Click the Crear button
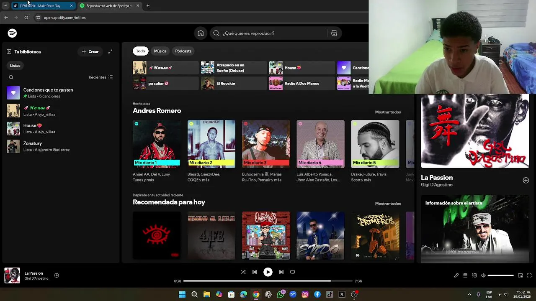536x301 pixels. pyautogui.click(x=90, y=52)
